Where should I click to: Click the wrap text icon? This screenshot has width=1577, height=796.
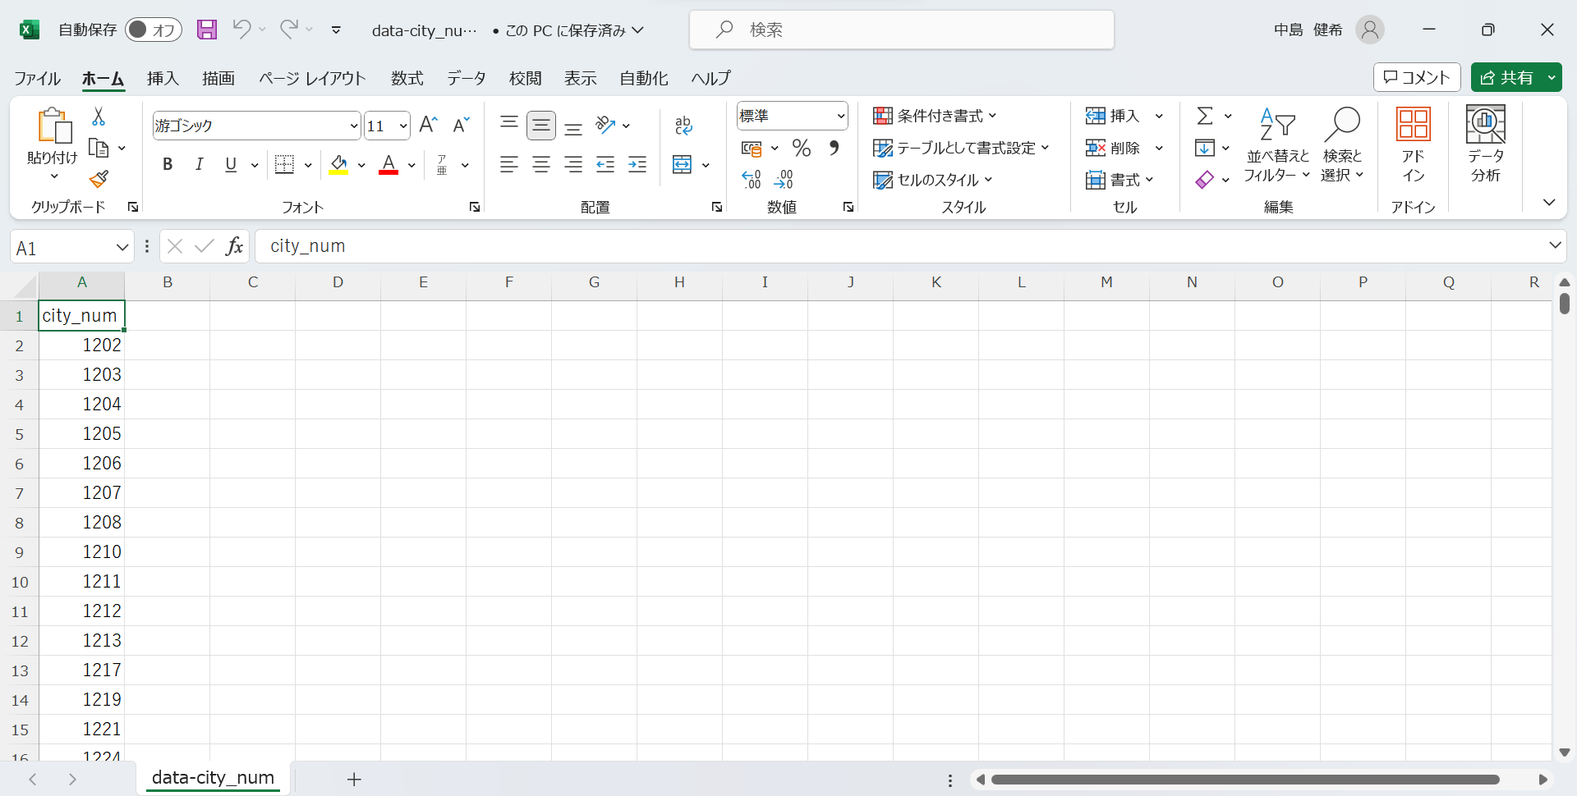pos(683,125)
